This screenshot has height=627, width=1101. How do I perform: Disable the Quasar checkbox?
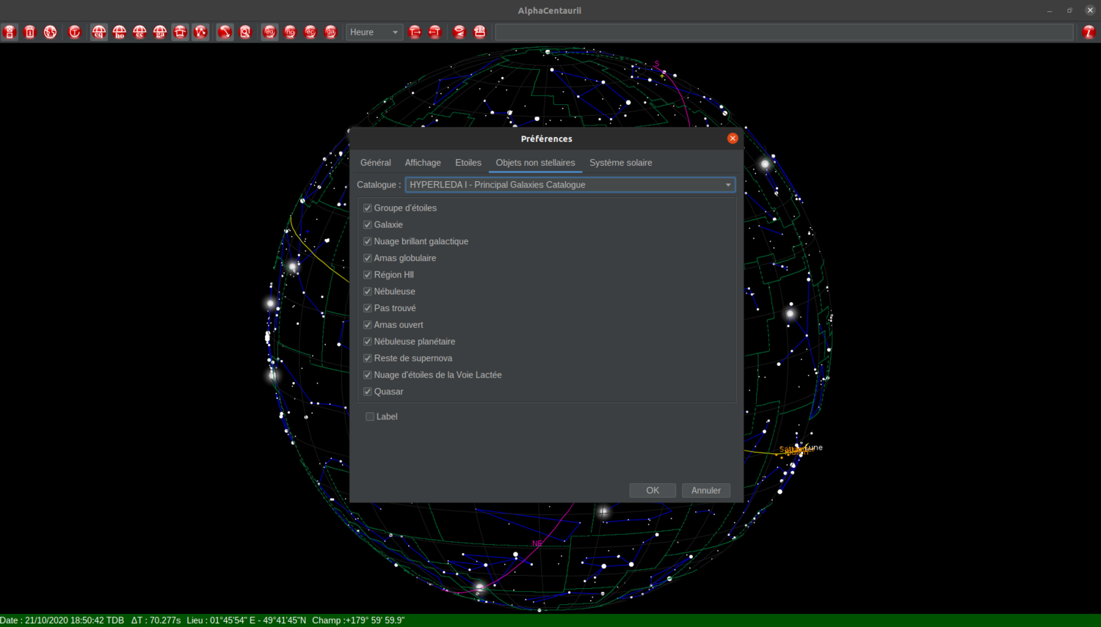click(367, 391)
